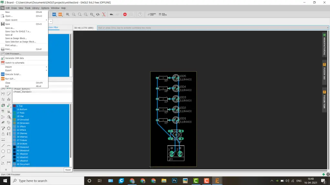Image resolution: width=330 pixels, height=185 pixels.
Task: Expand the Export submenu
Action: [x=24, y=70]
